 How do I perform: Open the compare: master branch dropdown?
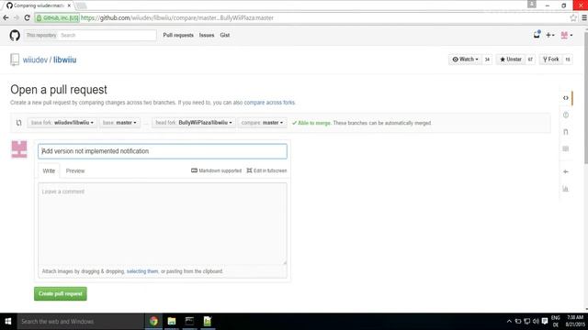262,123
